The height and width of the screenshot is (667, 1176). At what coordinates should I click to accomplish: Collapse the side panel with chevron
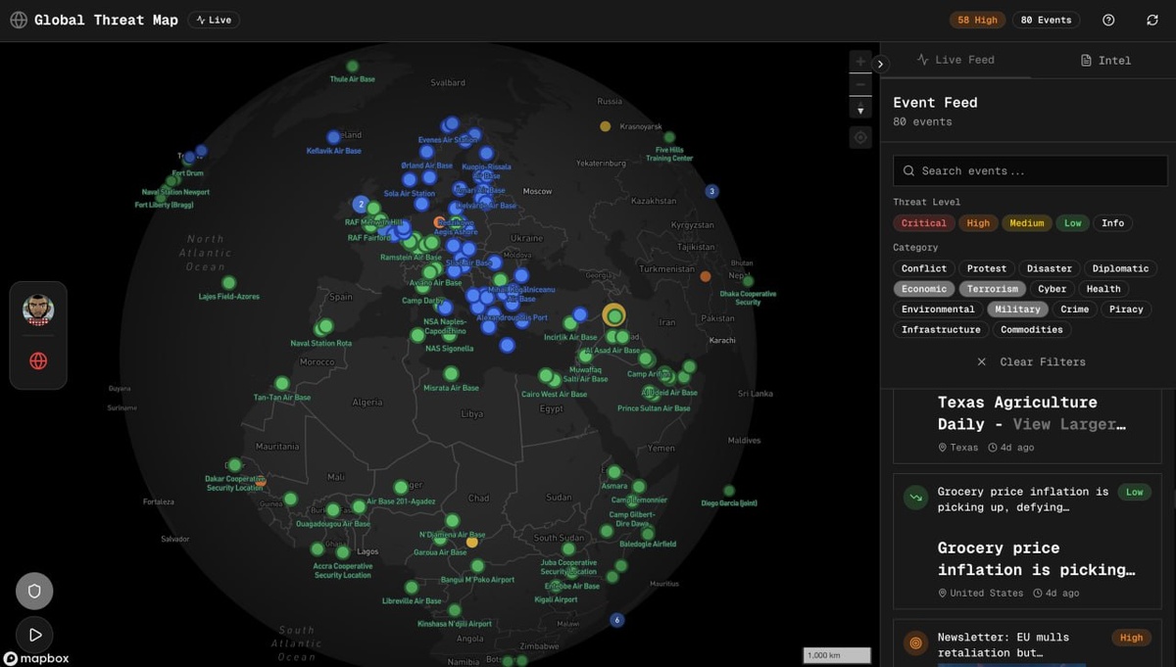(880, 64)
